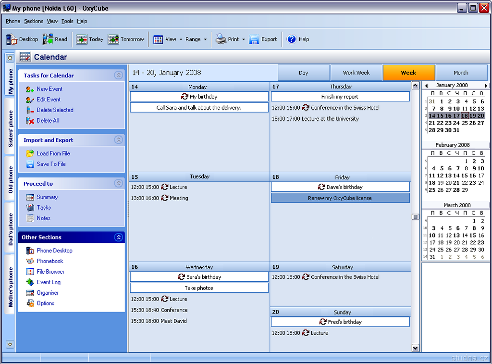Open the View dropdown arrow
The height and width of the screenshot is (364, 492).
[181, 39]
